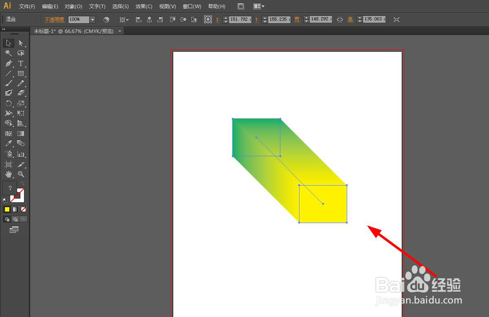Change screen mode button

(x=14, y=230)
